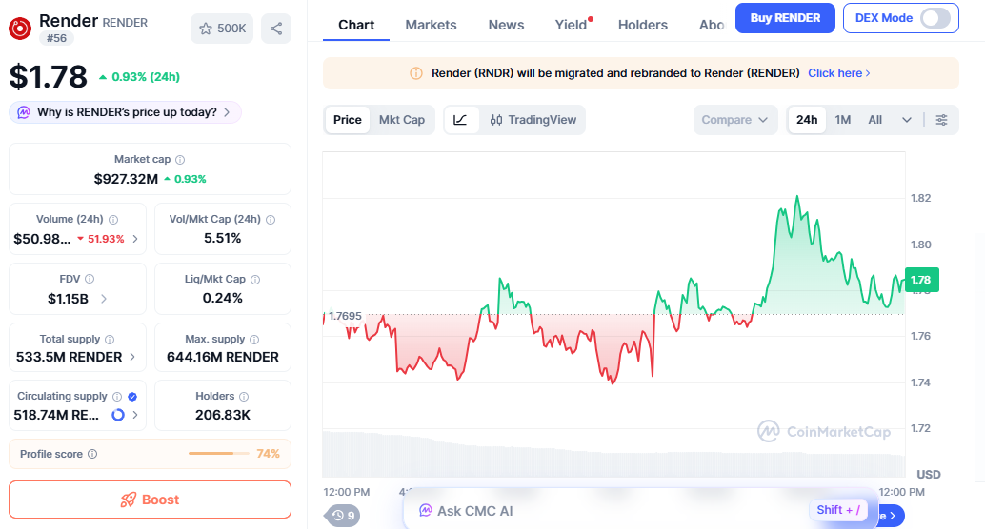Switch to the Markets tab
Viewport: 985px width, 529px height.
pyautogui.click(x=431, y=25)
